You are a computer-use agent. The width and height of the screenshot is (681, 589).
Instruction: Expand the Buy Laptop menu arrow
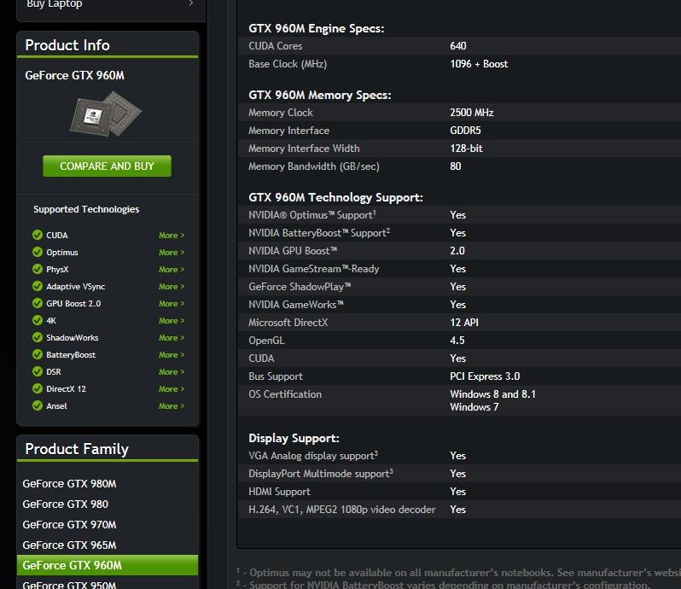coord(190,4)
